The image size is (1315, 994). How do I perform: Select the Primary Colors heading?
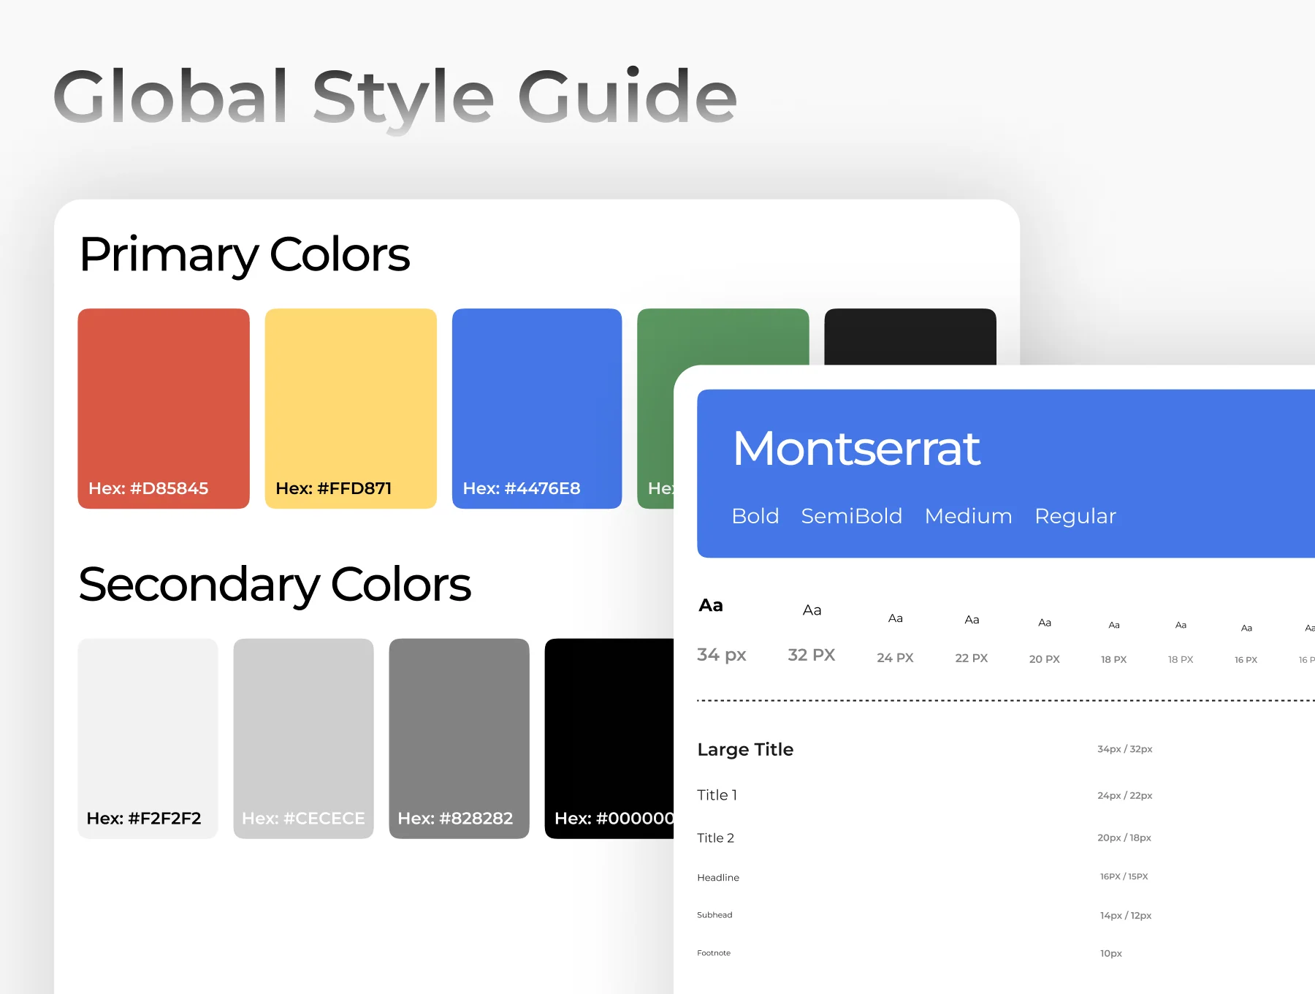pos(245,255)
